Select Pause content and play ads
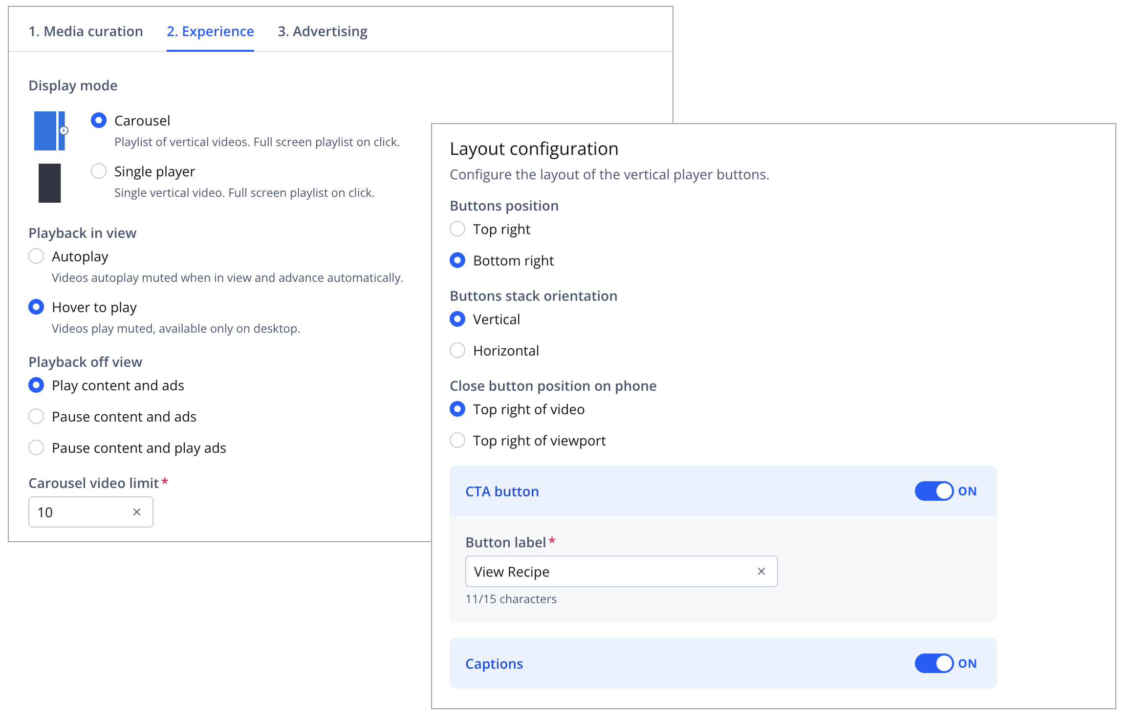The width and height of the screenshot is (1129, 720). tap(36, 447)
